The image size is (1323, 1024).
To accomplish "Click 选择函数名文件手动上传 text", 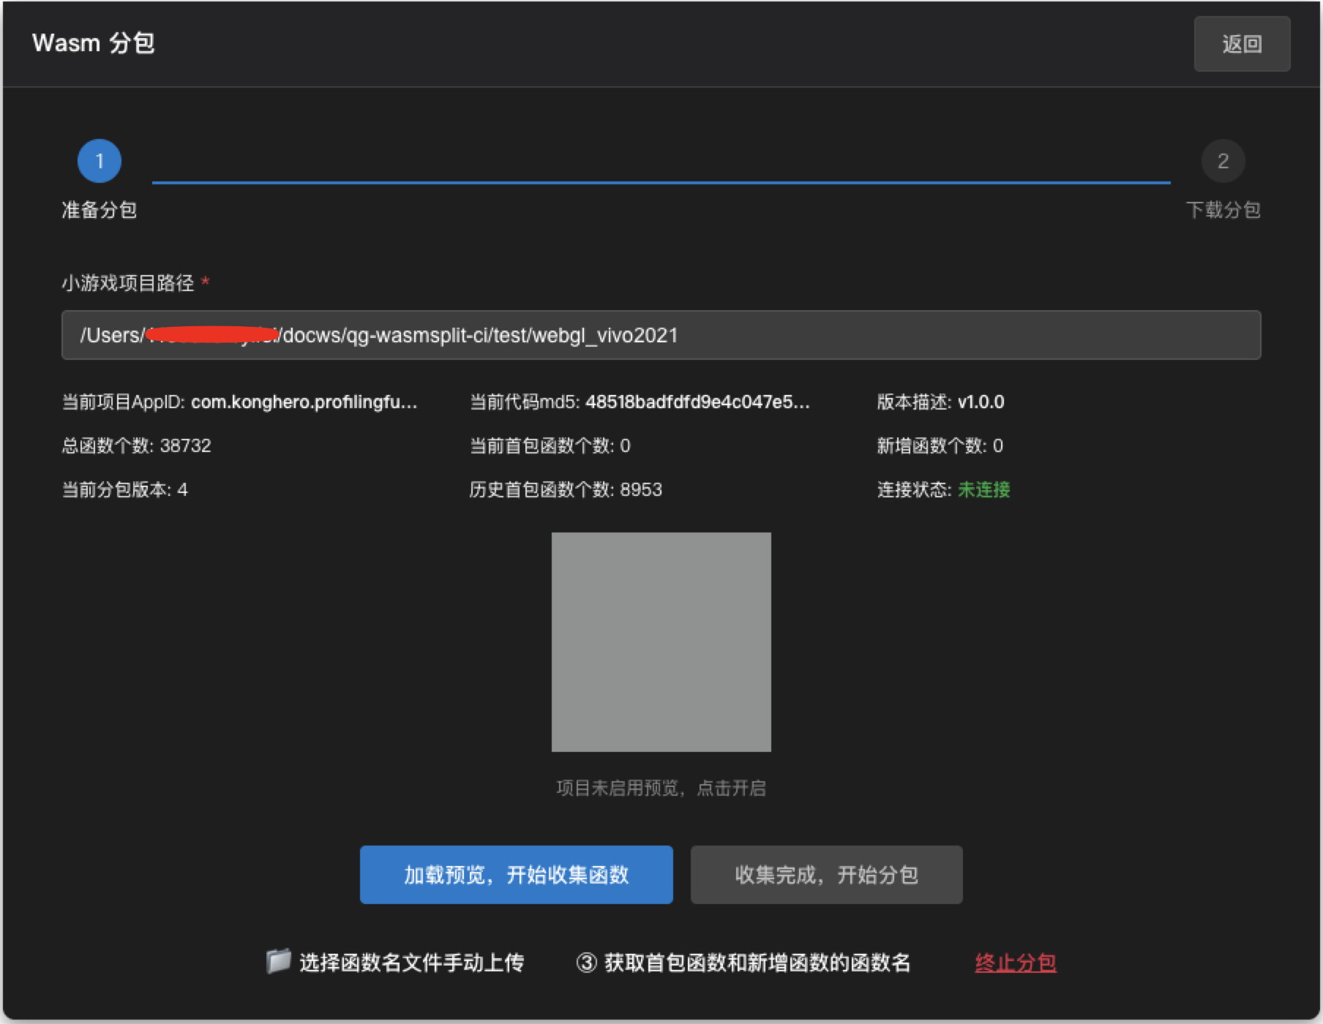I will [x=411, y=963].
